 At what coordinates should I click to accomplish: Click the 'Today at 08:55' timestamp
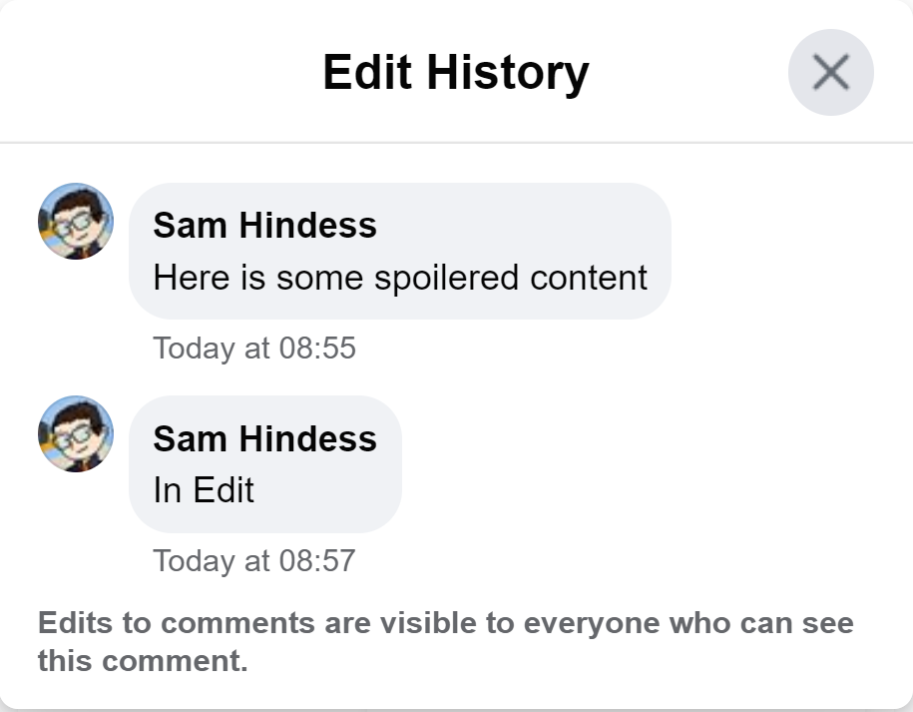pyautogui.click(x=254, y=349)
